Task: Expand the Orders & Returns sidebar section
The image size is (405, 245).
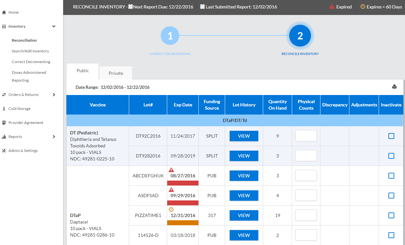Action: [x=55, y=94]
